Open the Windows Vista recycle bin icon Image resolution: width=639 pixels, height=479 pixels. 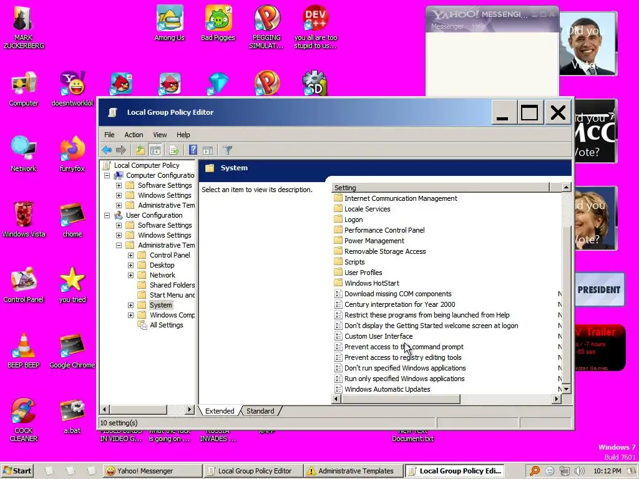[24, 220]
